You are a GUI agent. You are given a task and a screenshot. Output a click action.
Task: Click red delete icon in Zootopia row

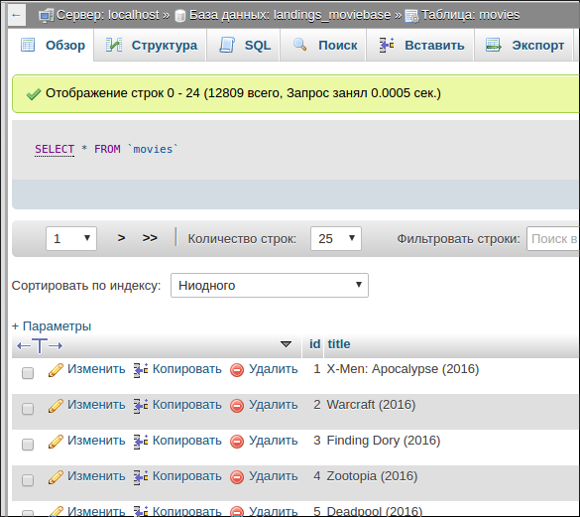(x=237, y=477)
